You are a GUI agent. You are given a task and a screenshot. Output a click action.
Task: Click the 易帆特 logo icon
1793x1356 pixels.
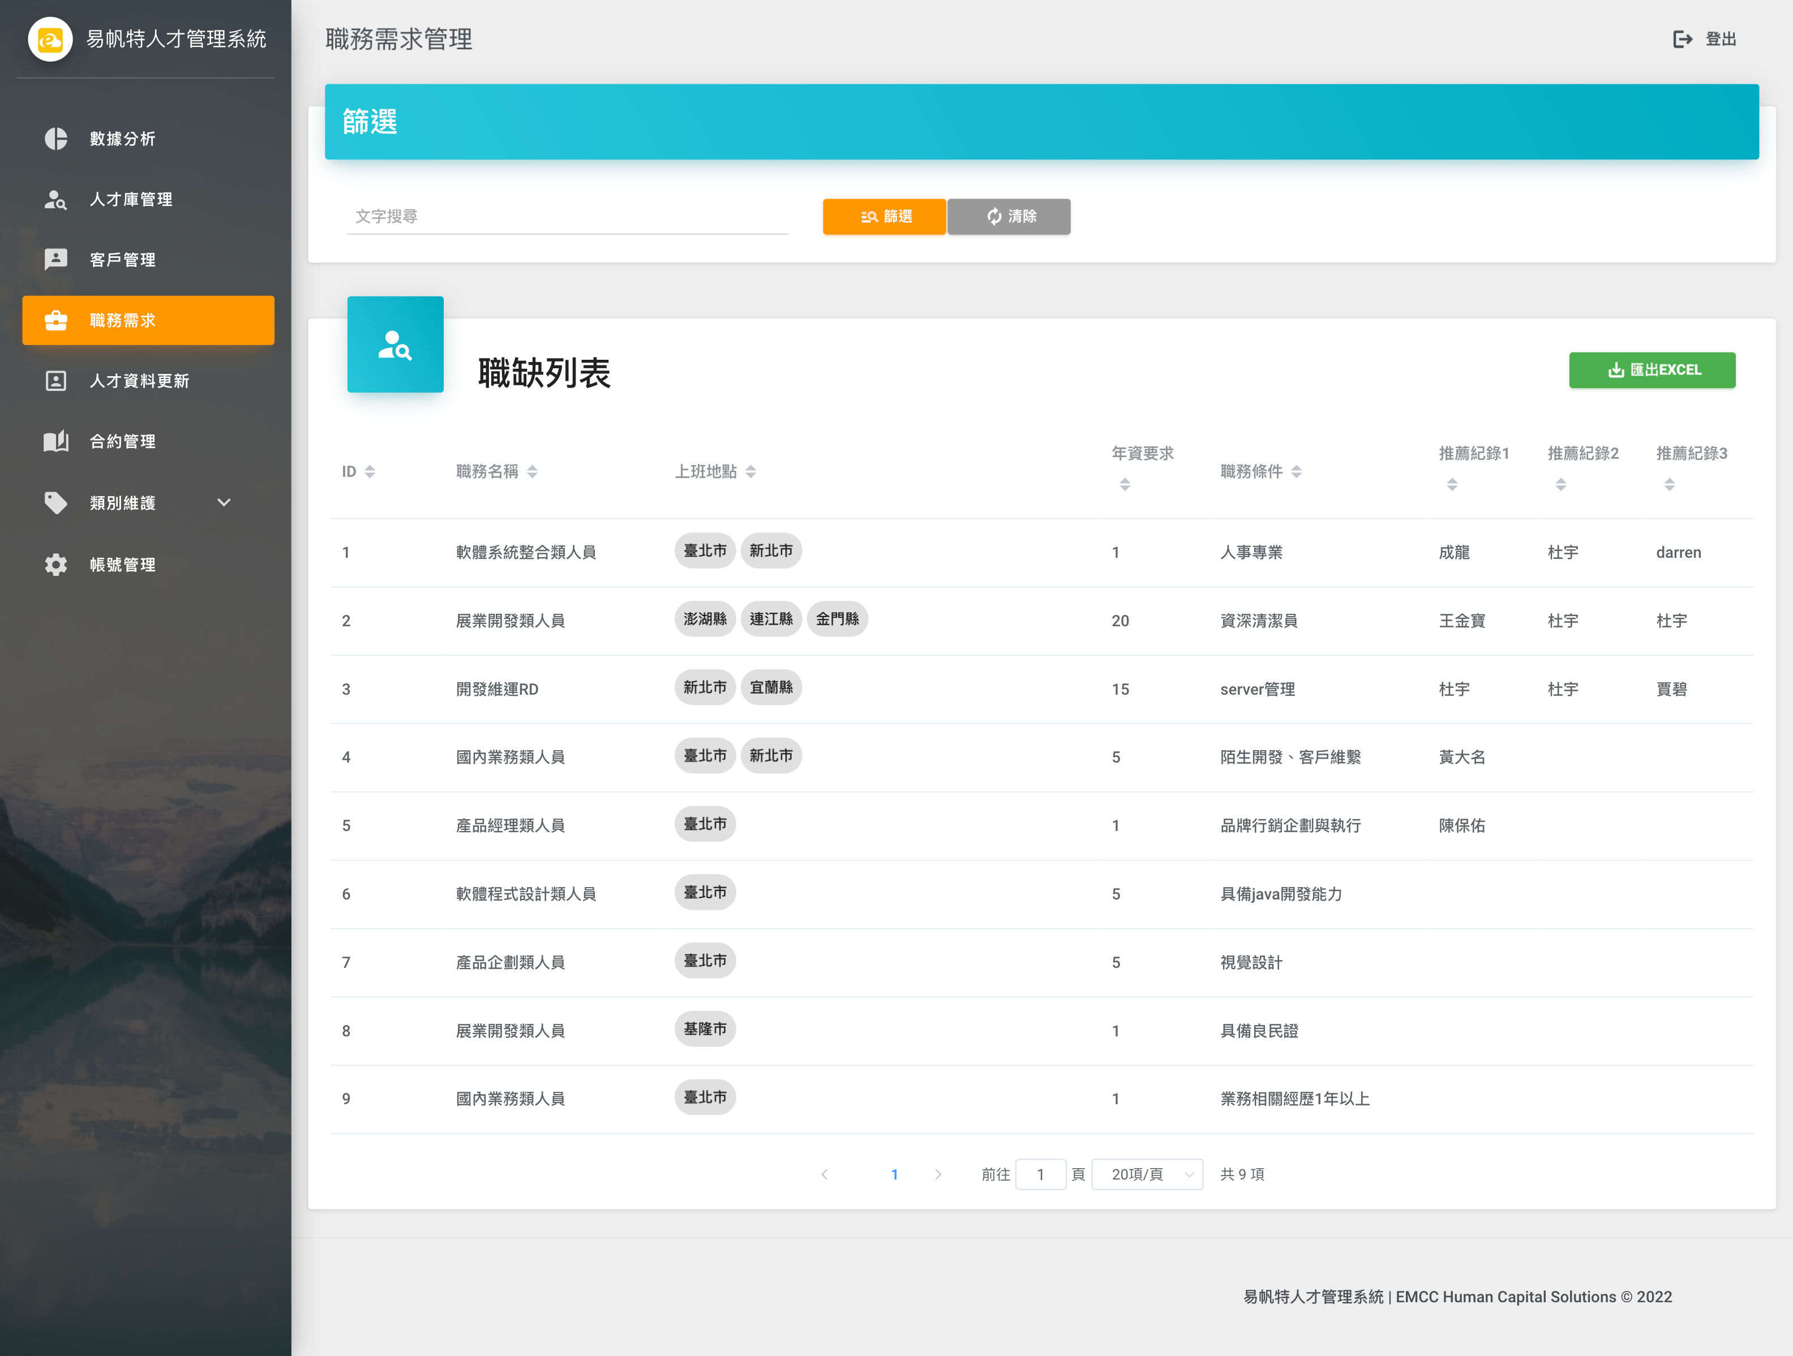tap(50, 39)
